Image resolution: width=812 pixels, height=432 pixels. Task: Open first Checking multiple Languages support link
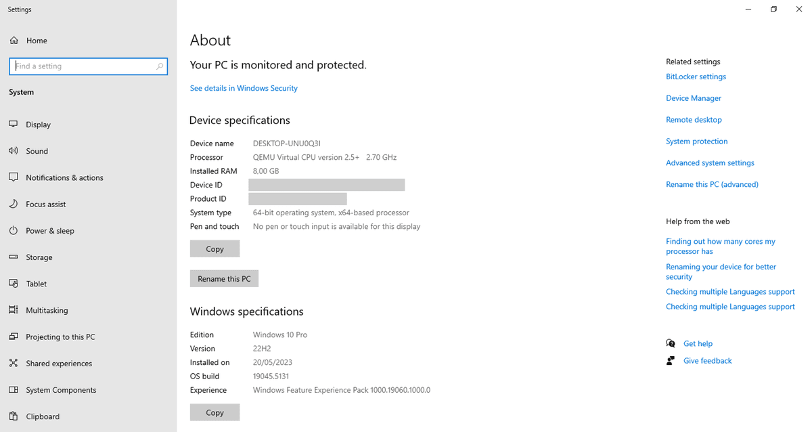pyautogui.click(x=730, y=292)
